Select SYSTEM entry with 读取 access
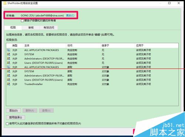 (92, 71)
